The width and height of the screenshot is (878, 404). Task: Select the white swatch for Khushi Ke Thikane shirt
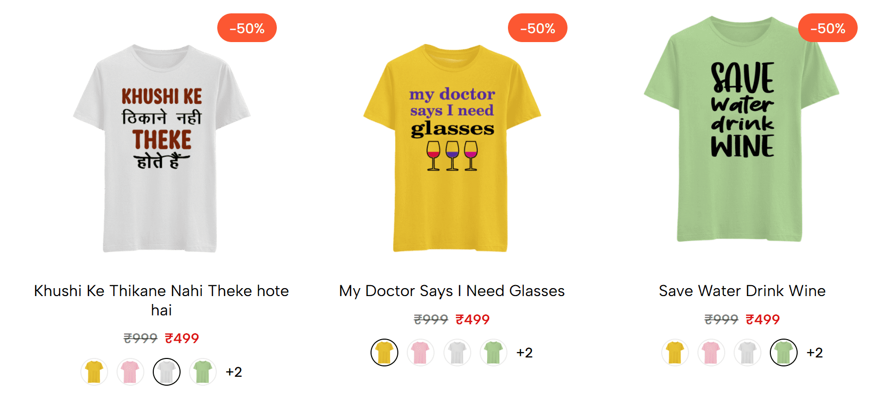(166, 372)
